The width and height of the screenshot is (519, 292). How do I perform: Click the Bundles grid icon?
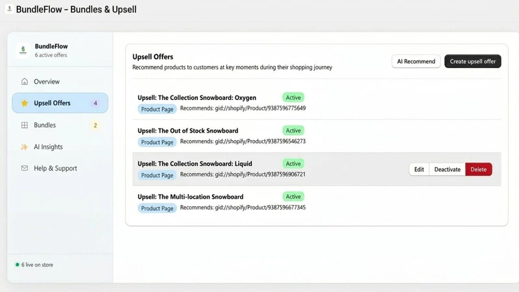click(25, 125)
